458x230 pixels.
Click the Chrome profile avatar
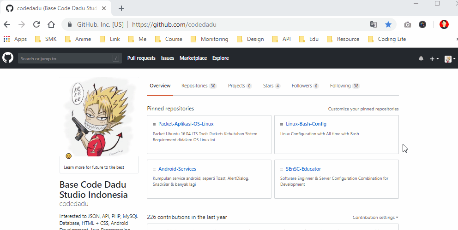point(444,25)
